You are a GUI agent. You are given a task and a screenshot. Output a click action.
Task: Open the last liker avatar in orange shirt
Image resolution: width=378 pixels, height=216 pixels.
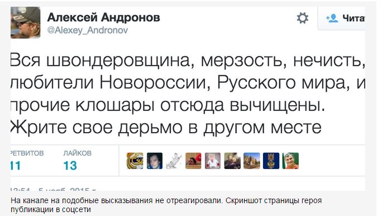(x=290, y=161)
